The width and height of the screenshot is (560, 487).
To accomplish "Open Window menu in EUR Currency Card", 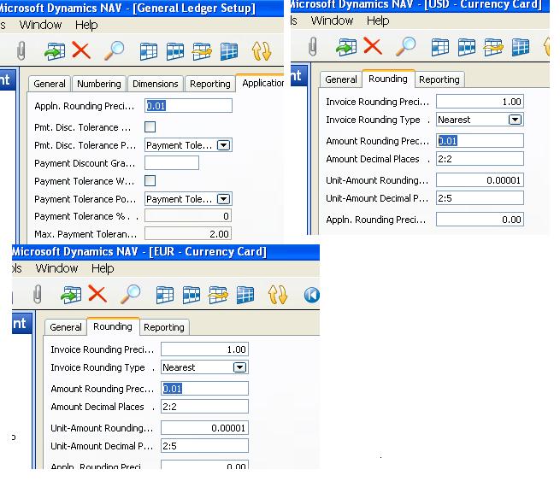I will click(56, 268).
